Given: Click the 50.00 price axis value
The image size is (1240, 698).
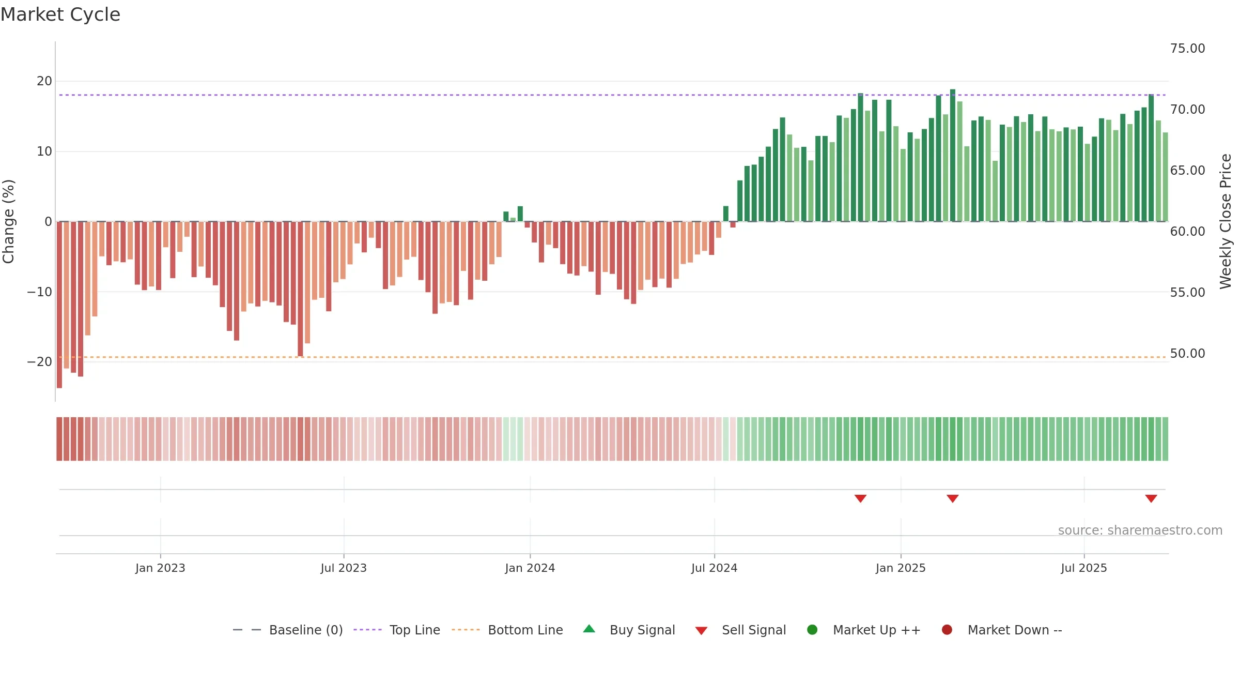Looking at the screenshot, I should [1187, 353].
